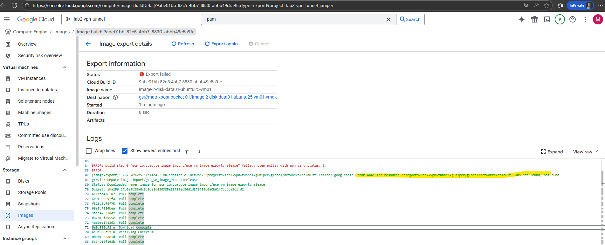Screen dimensions: 605x245
Task: Click the back arrow next to Image export details
Action: point(88,44)
